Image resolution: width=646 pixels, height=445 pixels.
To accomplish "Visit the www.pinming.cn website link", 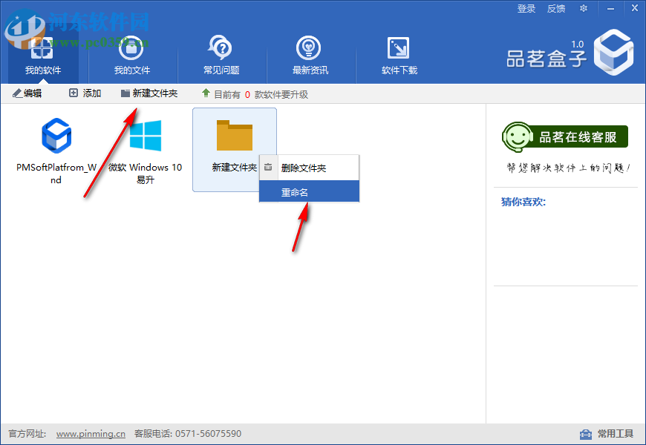I will (90, 434).
